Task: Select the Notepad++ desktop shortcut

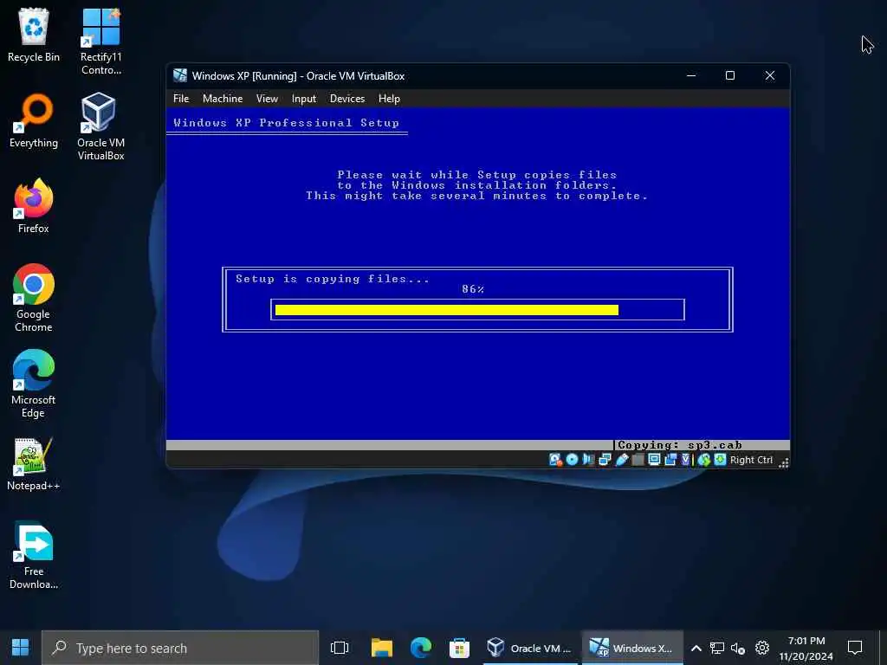Action: pyautogui.click(x=34, y=464)
